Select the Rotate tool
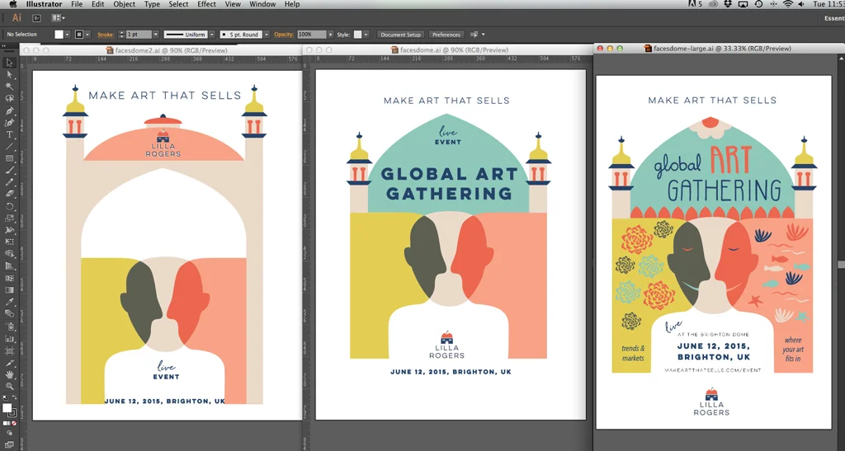Screen dimensions: 845x451 pos(9,206)
